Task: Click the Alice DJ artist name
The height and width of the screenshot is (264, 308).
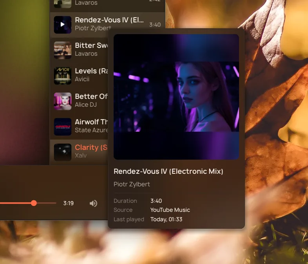Action: pos(86,105)
